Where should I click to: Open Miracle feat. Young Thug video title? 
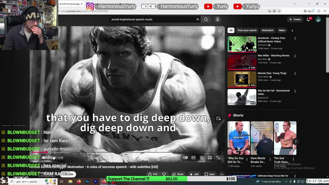tap(272, 73)
